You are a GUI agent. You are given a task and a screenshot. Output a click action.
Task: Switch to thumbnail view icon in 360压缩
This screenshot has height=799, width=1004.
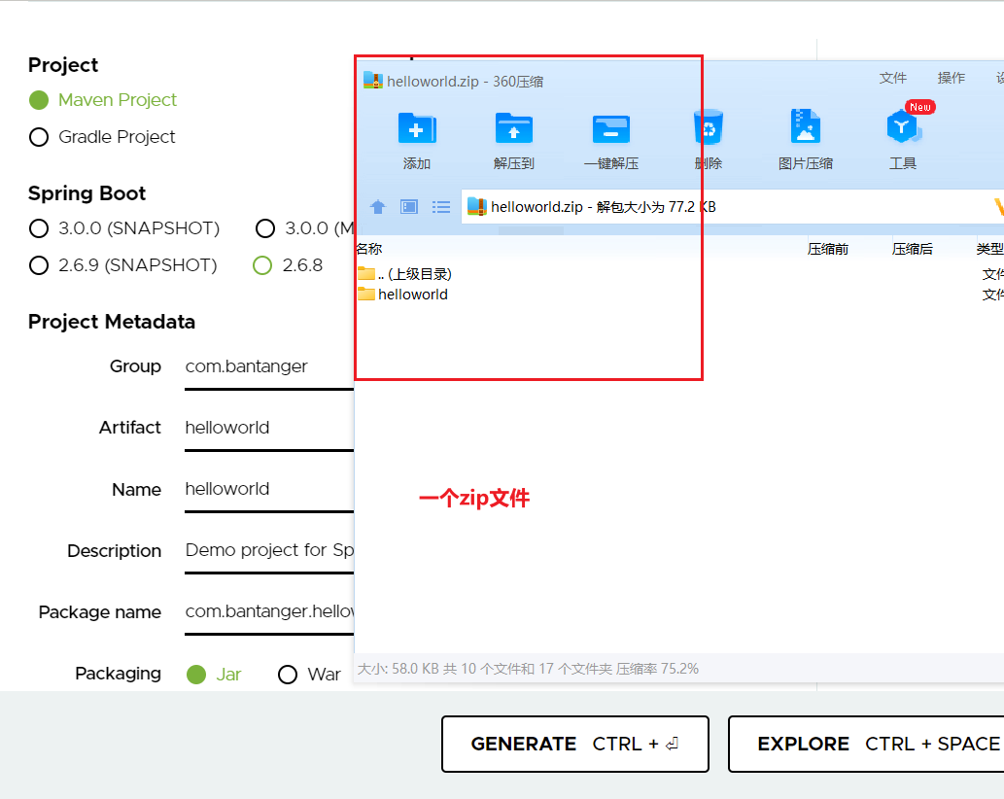click(x=409, y=207)
